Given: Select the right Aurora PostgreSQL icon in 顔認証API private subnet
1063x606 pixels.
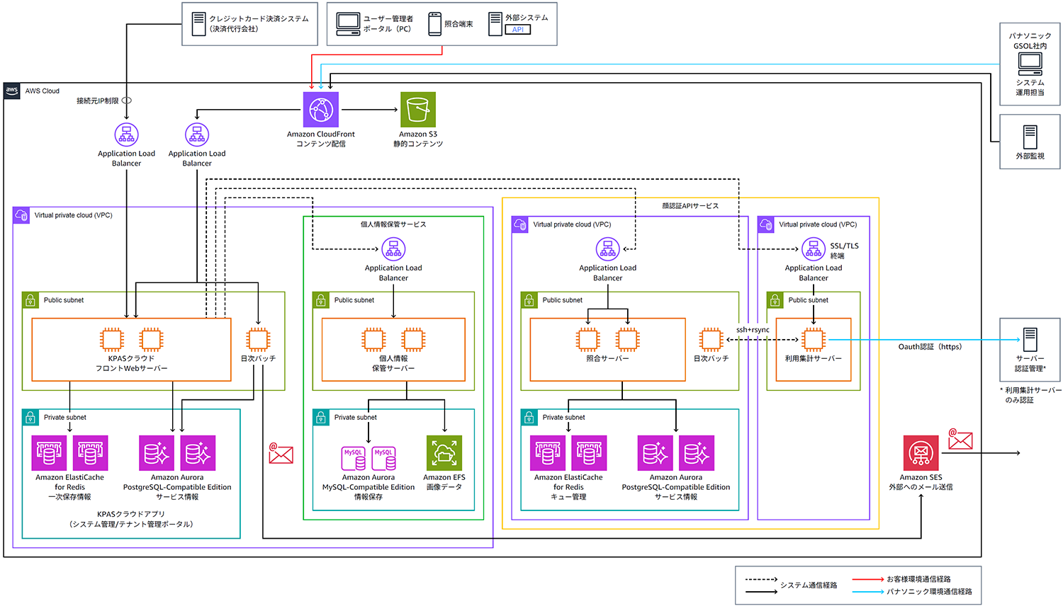Looking at the screenshot, I should coord(697,453).
